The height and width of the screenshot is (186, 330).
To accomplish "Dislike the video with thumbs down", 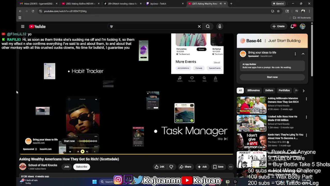I will point(171,167).
